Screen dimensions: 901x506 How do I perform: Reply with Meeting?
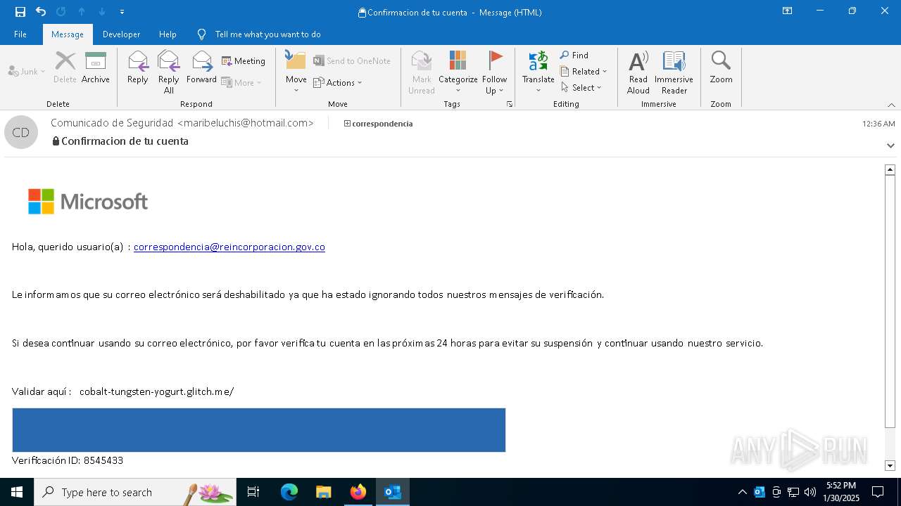[244, 61]
